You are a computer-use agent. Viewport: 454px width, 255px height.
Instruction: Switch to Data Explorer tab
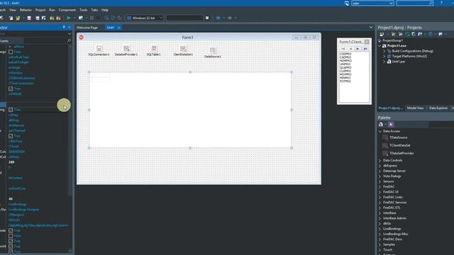click(x=438, y=108)
